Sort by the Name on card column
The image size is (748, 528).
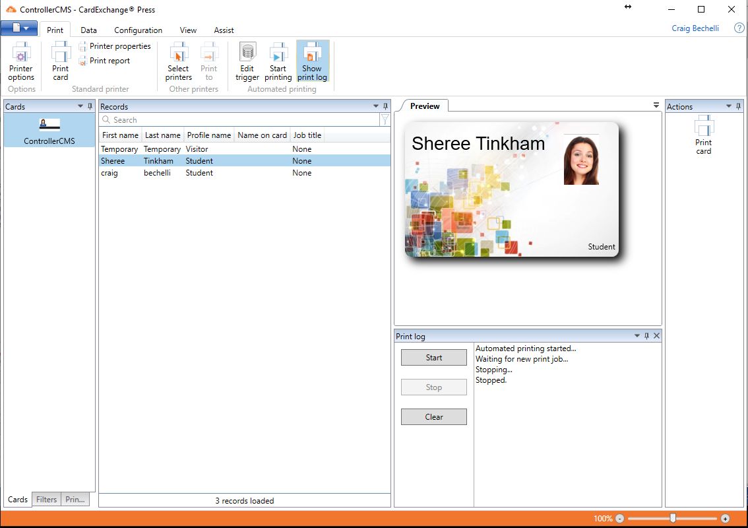pos(263,135)
